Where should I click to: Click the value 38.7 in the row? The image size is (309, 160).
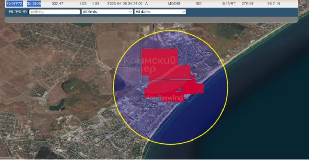pyautogui.click(x=272, y=3)
